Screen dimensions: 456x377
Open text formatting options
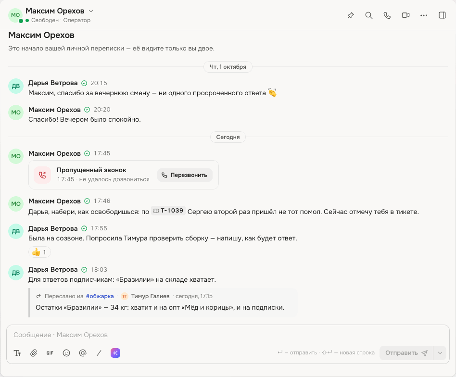click(x=17, y=353)
